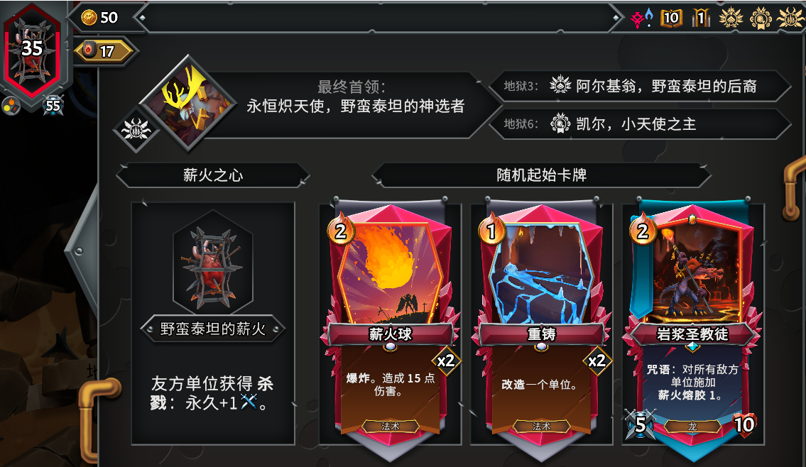Click the 岩浆圣教徒 dragon unit card
This screenshot has width=806, height=467.
click(692, 324)
